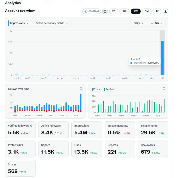Open the Bookmarks 679 card
Image resolution: width=194 pixels, height=178 pixels.
153,149
